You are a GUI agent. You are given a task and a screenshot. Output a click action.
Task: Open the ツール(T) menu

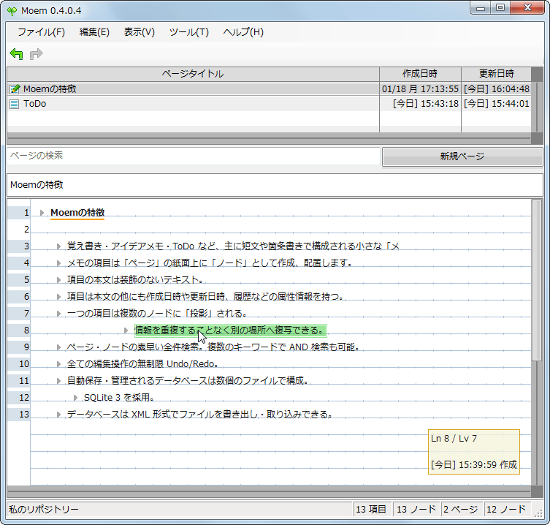tap(189, 32)
